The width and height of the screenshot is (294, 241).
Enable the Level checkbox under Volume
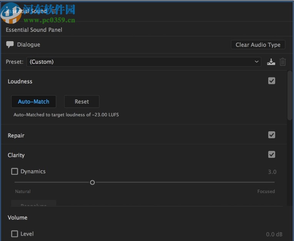pyautogui.click(x=15, y=234)
